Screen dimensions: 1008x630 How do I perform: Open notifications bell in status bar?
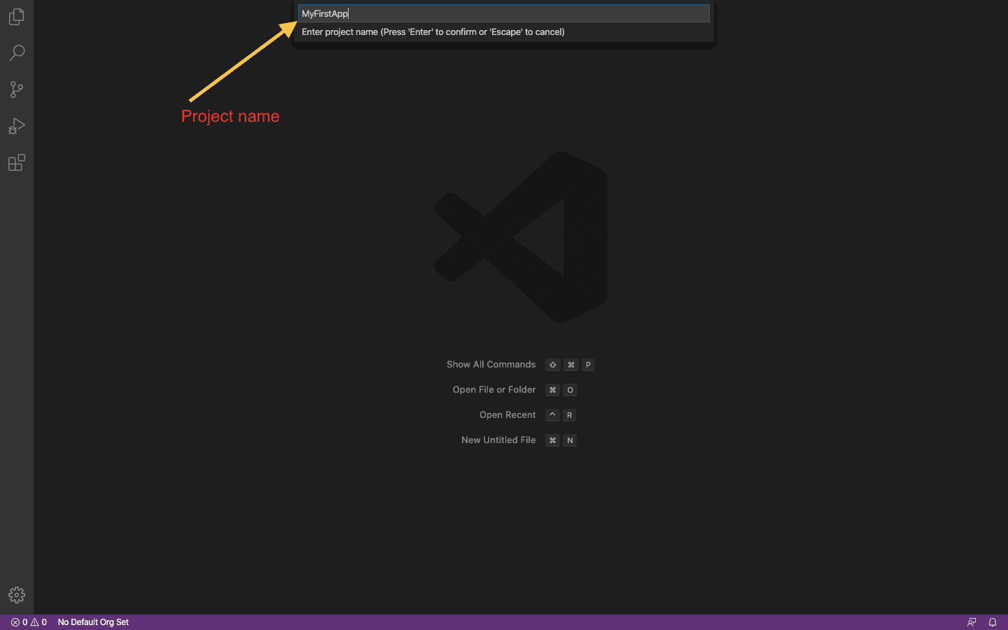993,622
